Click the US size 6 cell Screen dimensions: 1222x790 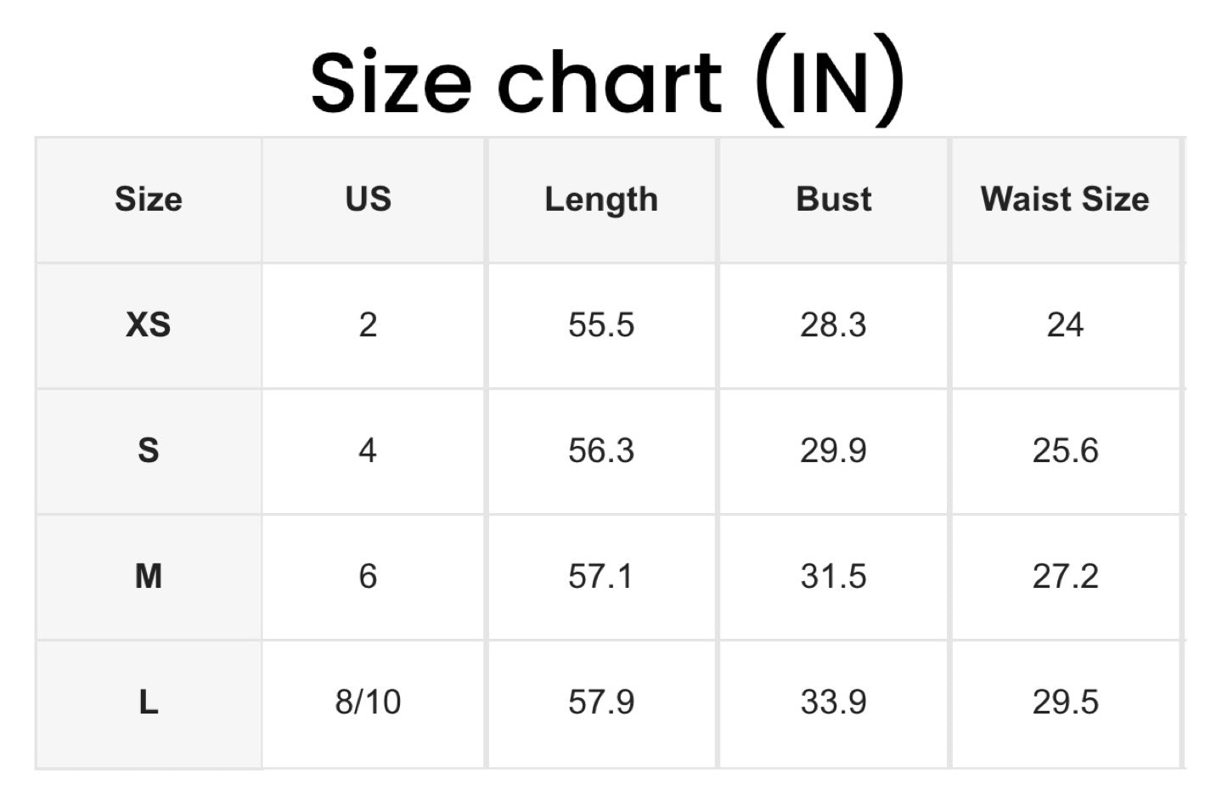point(368,576)
